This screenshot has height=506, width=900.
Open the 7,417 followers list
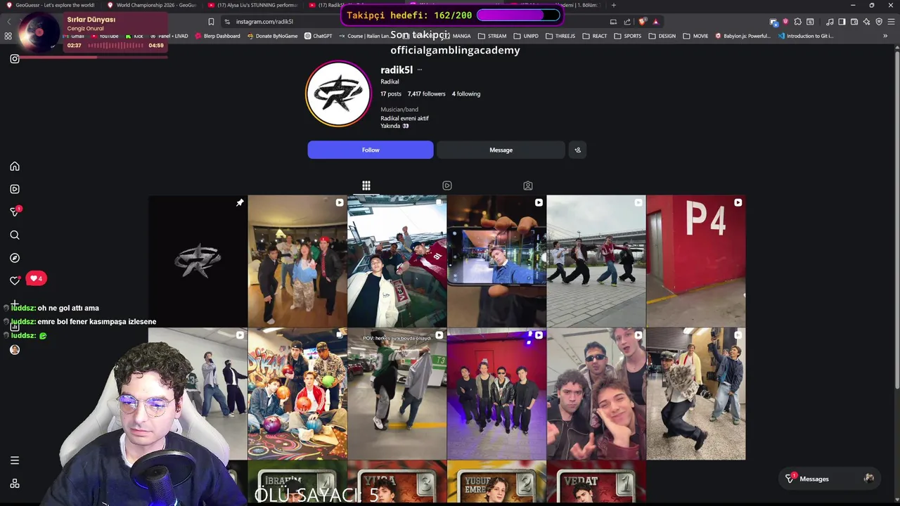426,93
